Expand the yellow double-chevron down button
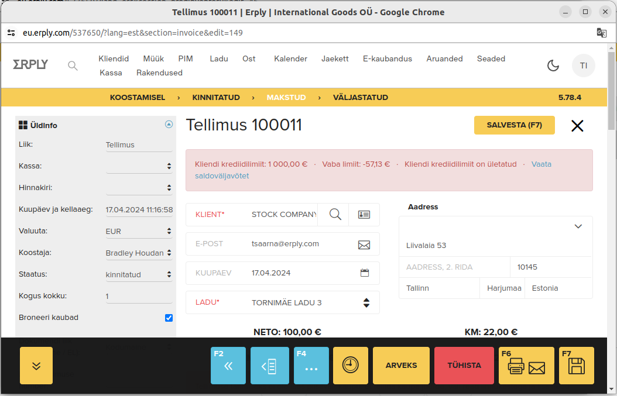 point(36,366)
